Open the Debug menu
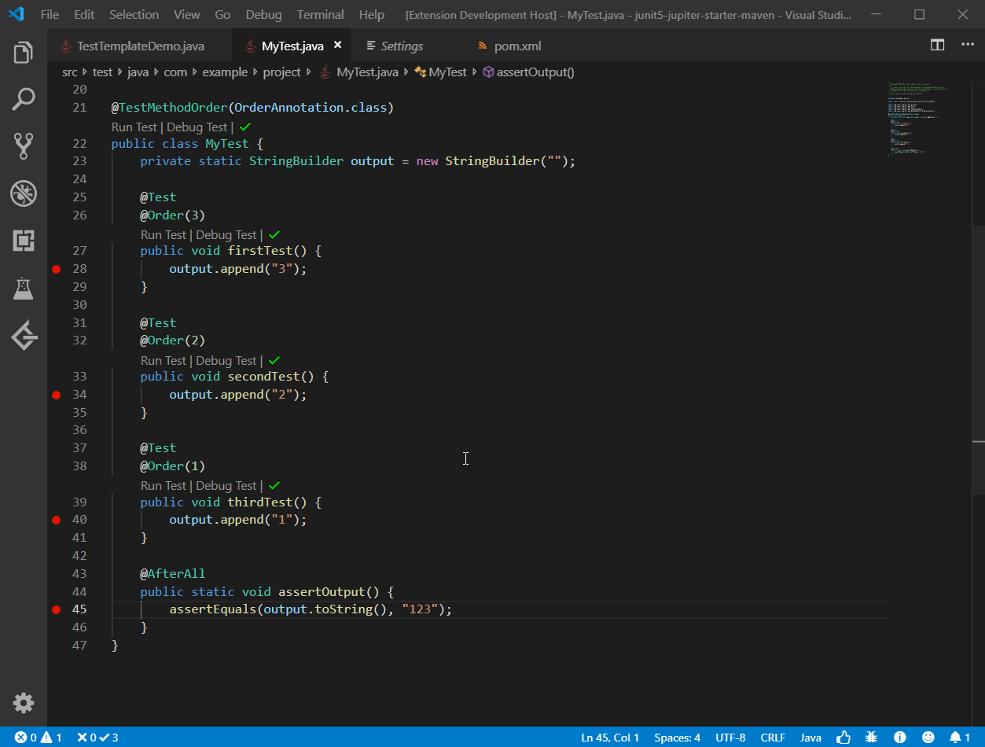This screenshot has width=985, height=747. point(263,13)
